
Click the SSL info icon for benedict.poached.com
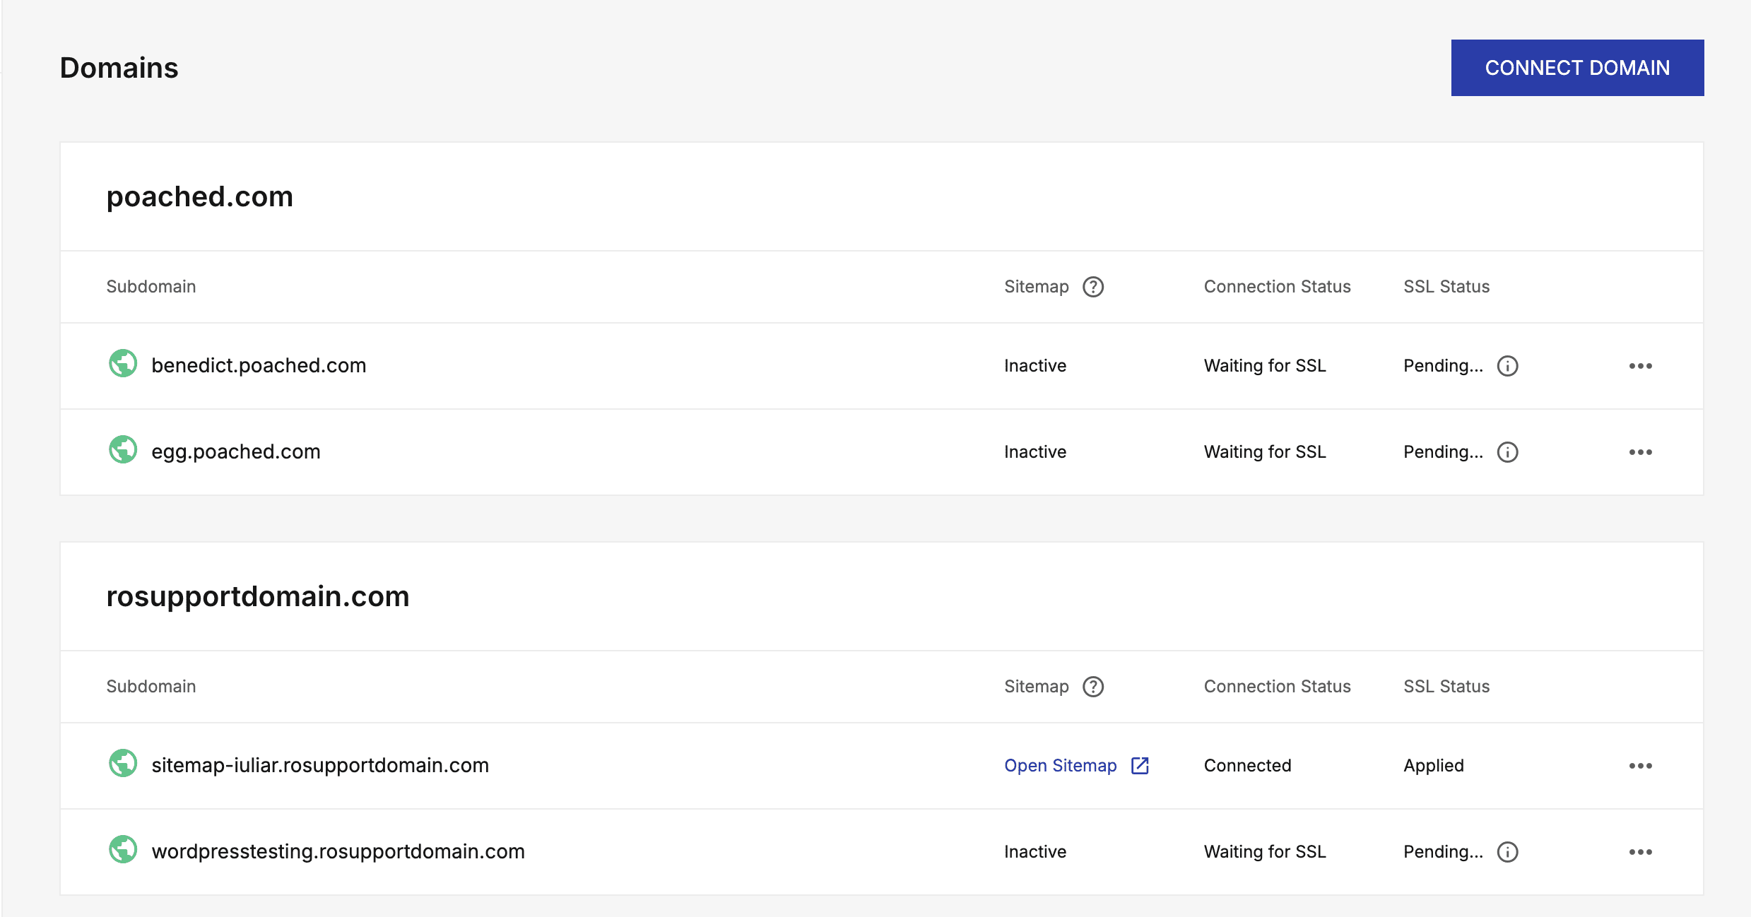tap(1507, 366)
